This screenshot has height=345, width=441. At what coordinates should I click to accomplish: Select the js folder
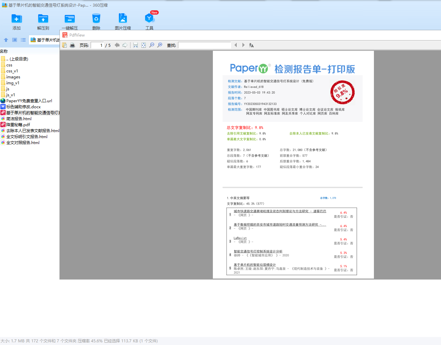coord(5,89)
